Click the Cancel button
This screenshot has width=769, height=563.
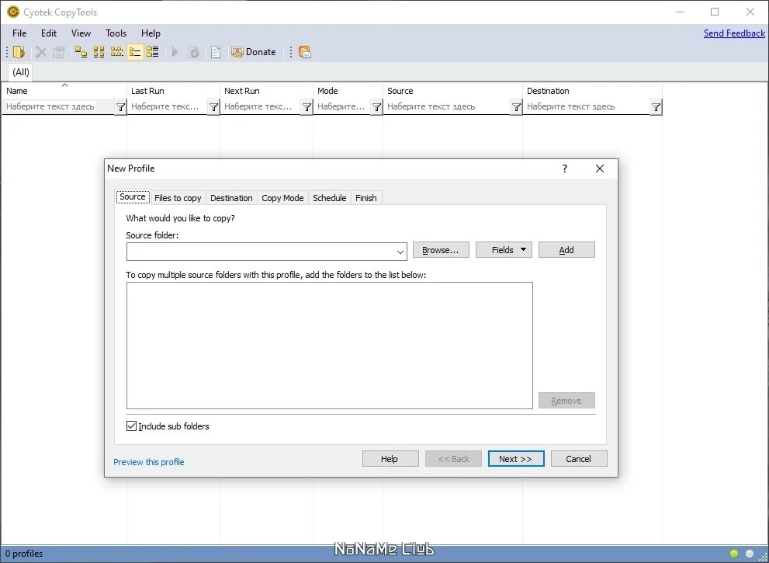579,459
